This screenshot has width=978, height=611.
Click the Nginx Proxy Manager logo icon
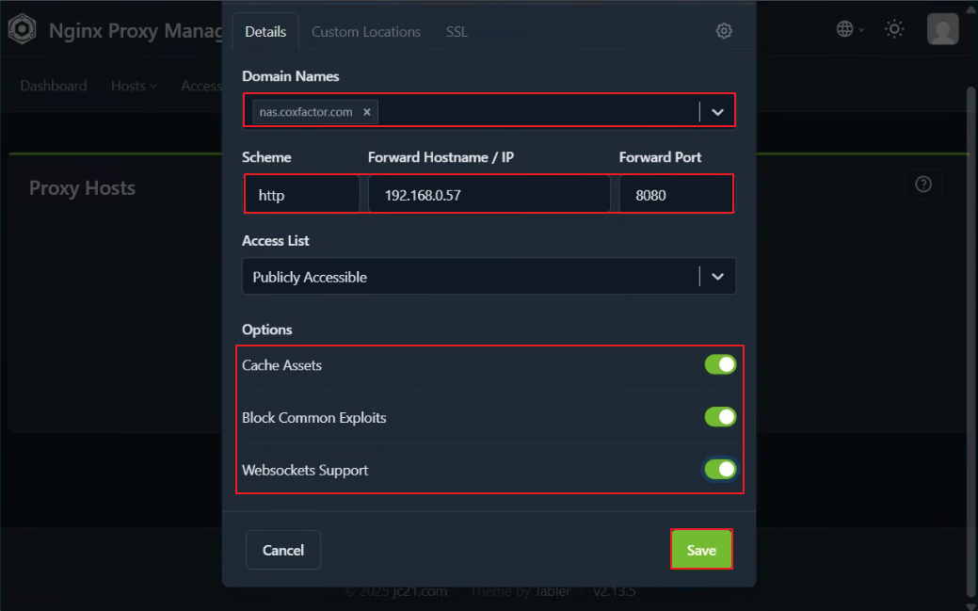tap(23, 30)
